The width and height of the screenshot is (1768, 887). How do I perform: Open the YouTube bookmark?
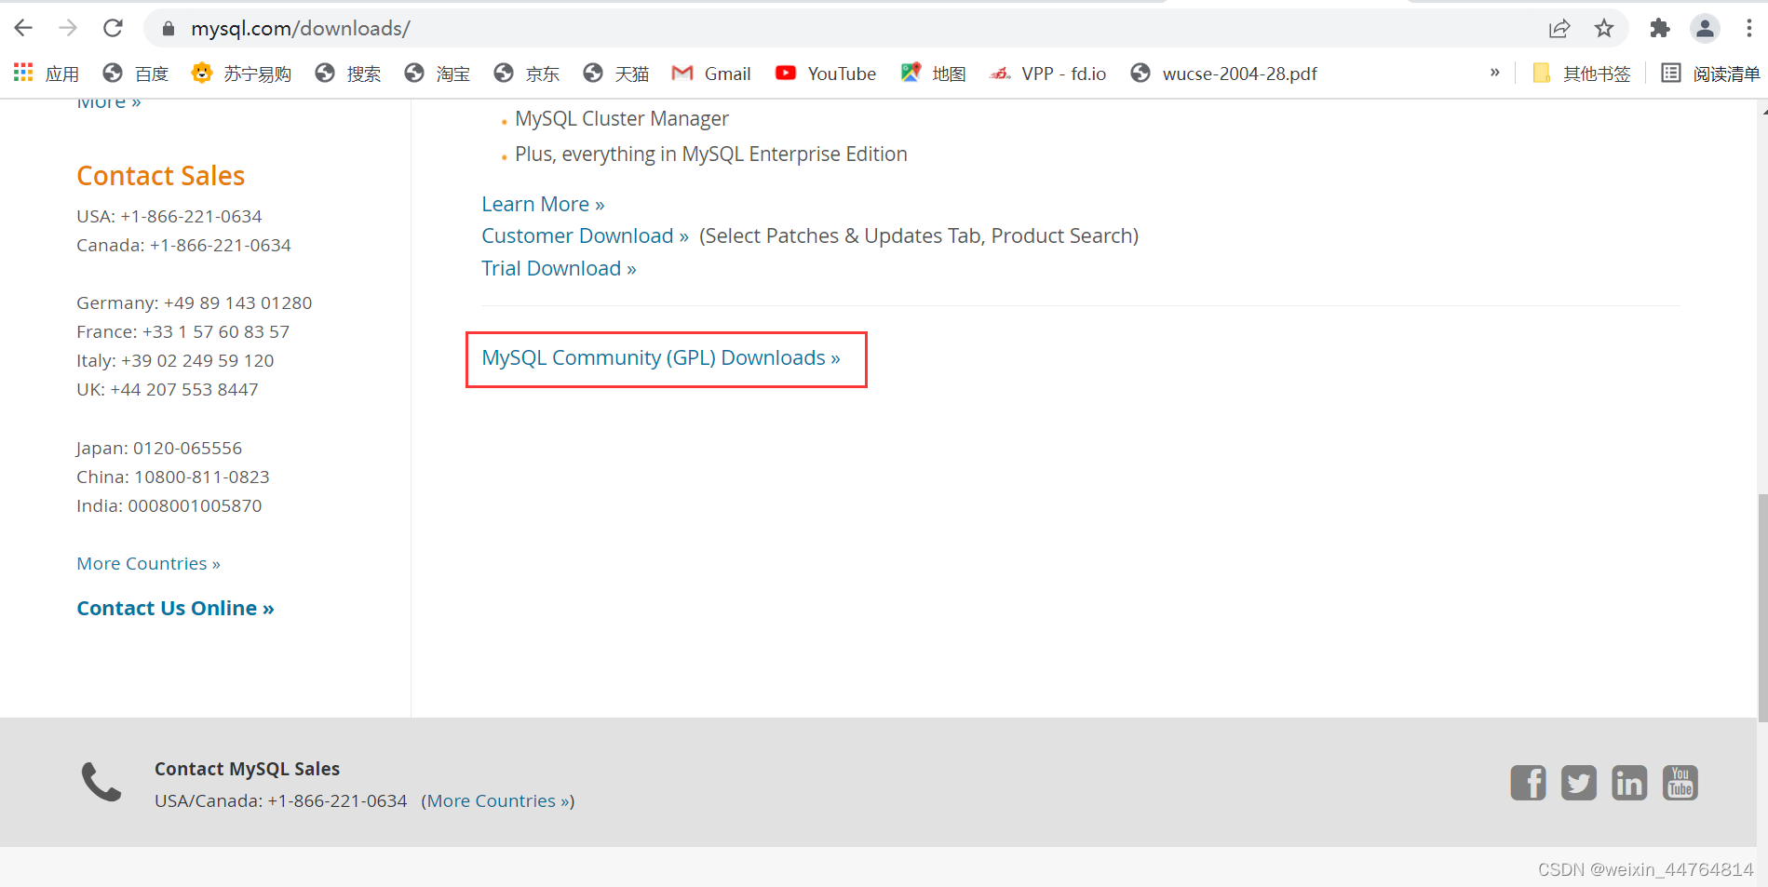pyautogui.click(x=826, y=74)
